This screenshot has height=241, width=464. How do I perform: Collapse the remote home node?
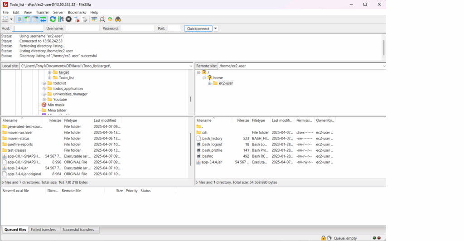pyautogui.click(x=204, y=78)
